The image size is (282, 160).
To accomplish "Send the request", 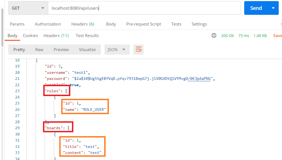I will pos(256,8).
